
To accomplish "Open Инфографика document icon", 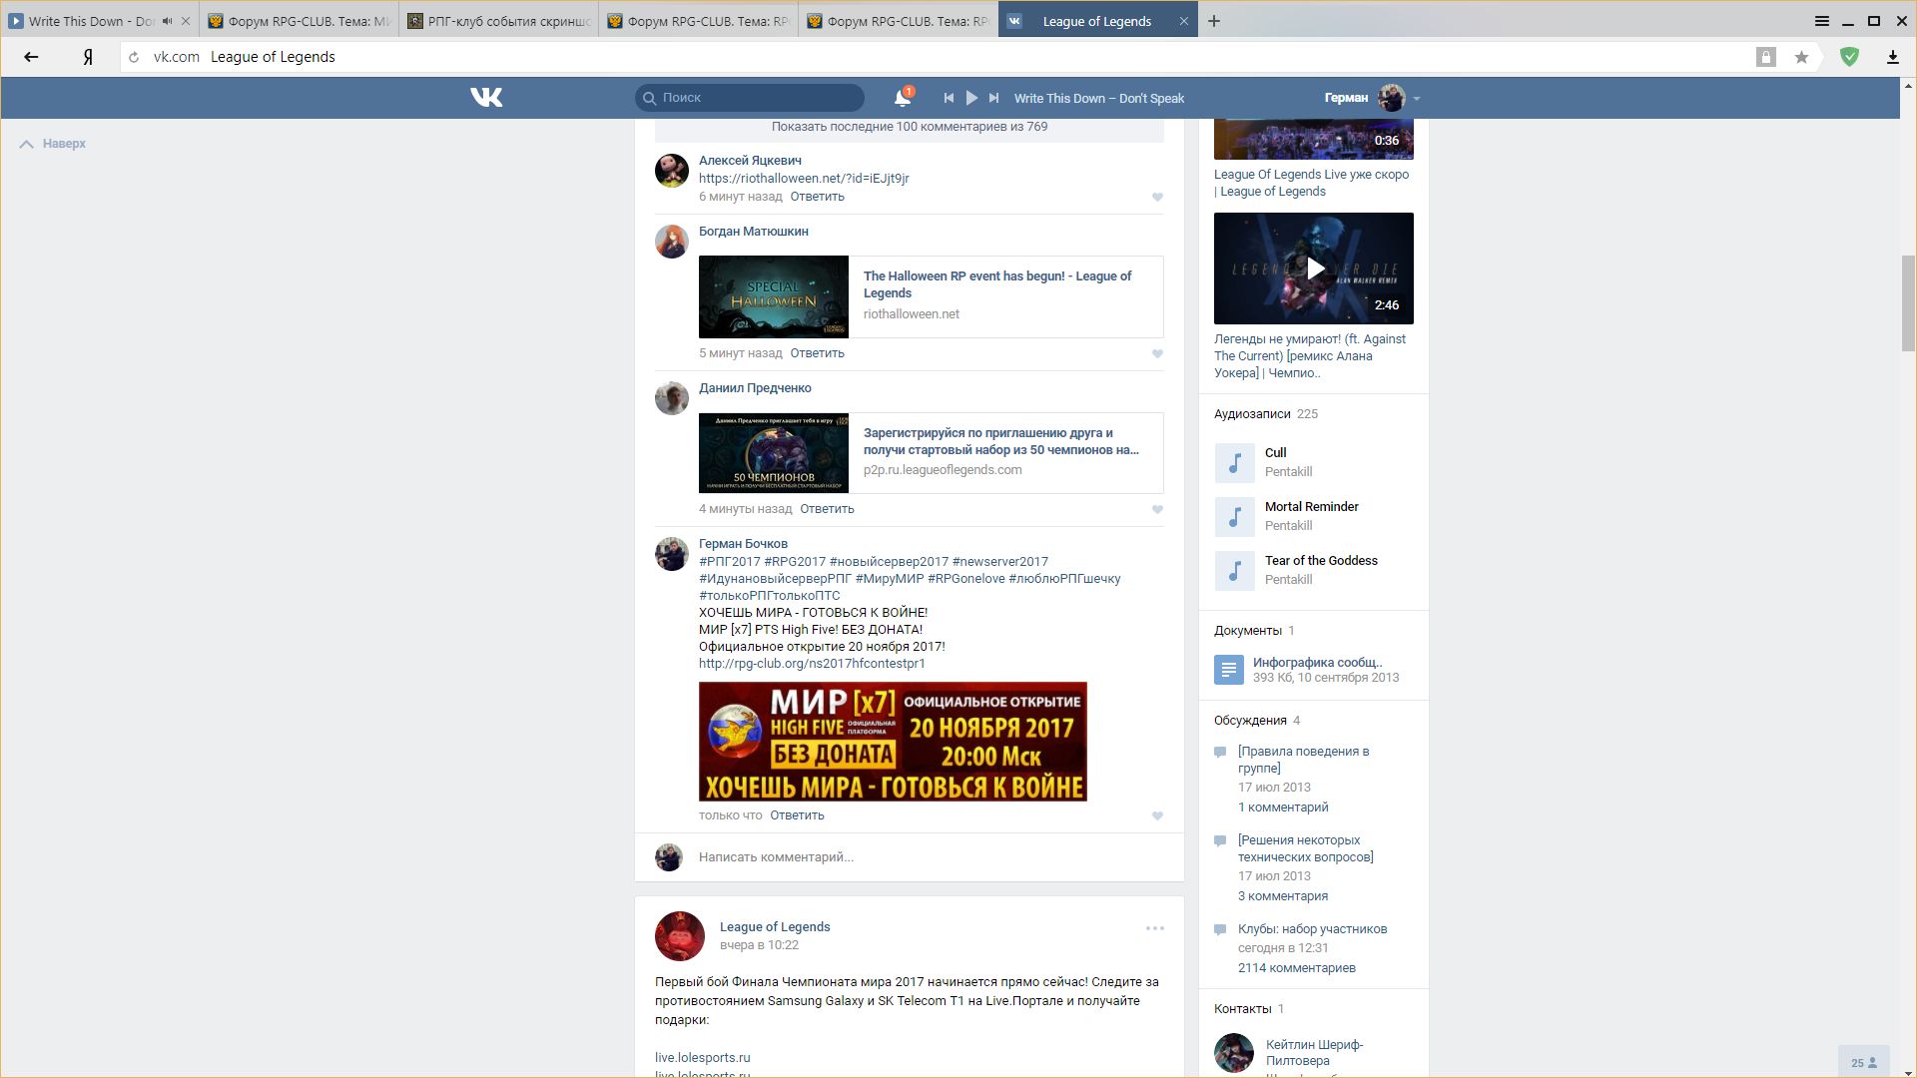I will tap(1229, 670).
